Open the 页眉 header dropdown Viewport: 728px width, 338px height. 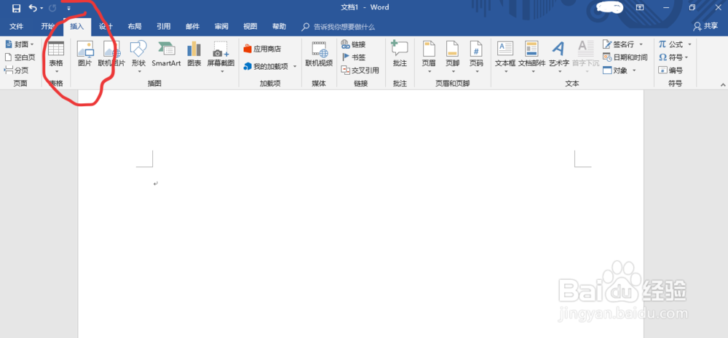[x=429, y=57]
